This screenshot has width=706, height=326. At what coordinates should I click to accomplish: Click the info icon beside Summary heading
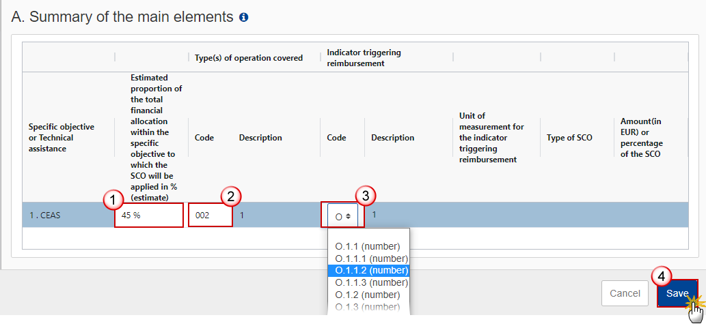[244, 18]
